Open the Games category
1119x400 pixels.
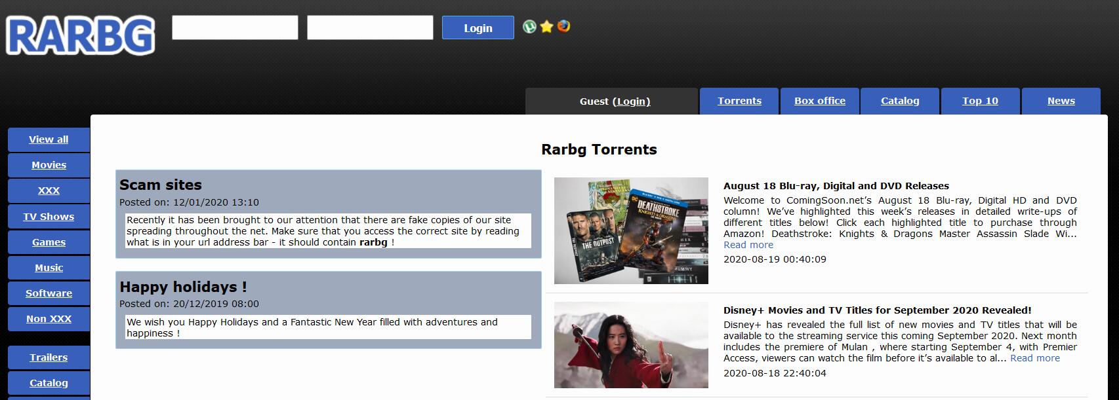coord(49,242)
